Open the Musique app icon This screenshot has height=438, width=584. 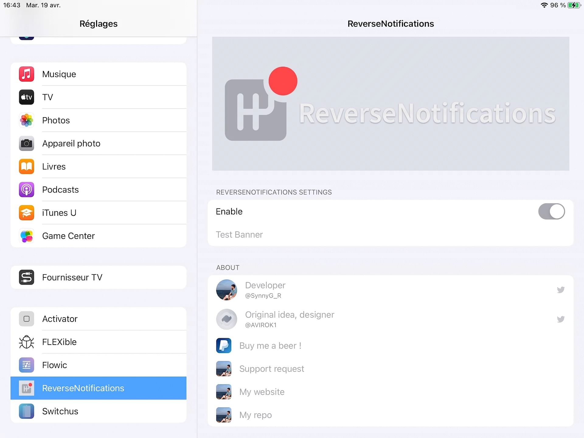pos(26,74)
